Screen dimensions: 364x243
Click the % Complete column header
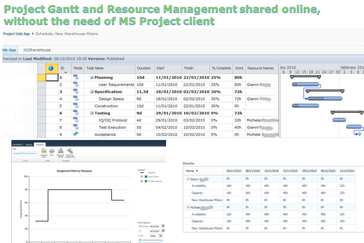[221, 68]
